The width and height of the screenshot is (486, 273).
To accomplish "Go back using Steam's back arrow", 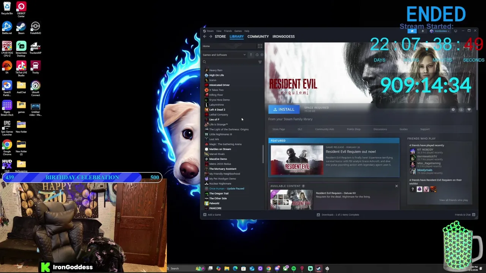I will click(204, 36).
